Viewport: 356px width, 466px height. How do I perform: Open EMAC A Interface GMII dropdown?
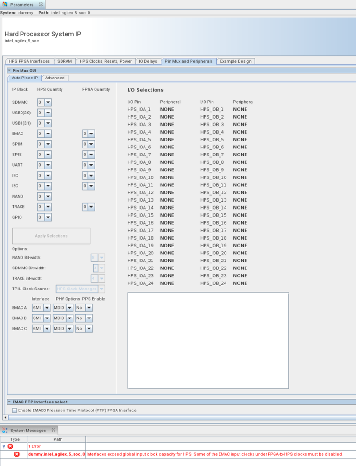[47, 308]
